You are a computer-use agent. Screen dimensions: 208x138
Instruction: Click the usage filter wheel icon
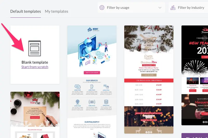[x=102, y=8]
